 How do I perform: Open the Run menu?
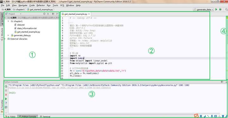[49, 5]
